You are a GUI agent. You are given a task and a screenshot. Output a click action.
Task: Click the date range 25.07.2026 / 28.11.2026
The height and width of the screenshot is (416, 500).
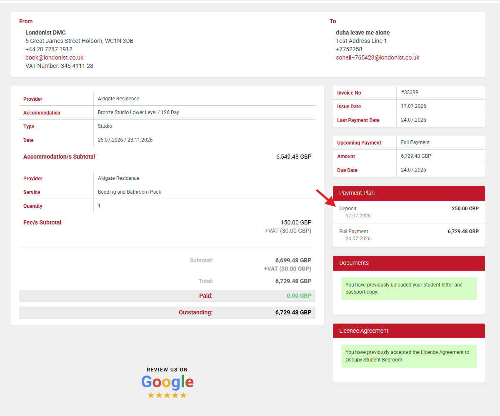coord(125,140)
